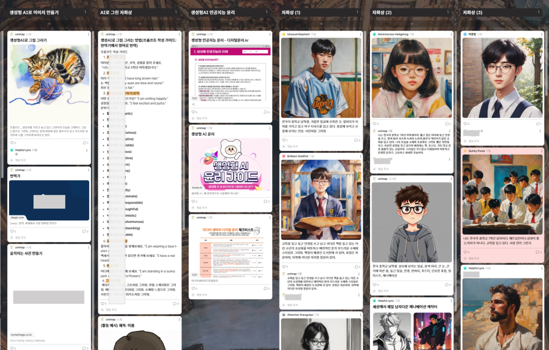
Task: Add a comment to 생성형 AI 윤리 post
Action: coord(230,208)
